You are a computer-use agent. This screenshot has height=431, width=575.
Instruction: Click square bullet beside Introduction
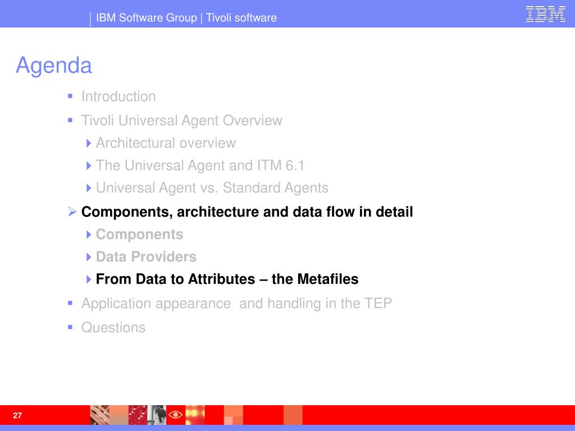pyautogui.click(x=70, y=97)
